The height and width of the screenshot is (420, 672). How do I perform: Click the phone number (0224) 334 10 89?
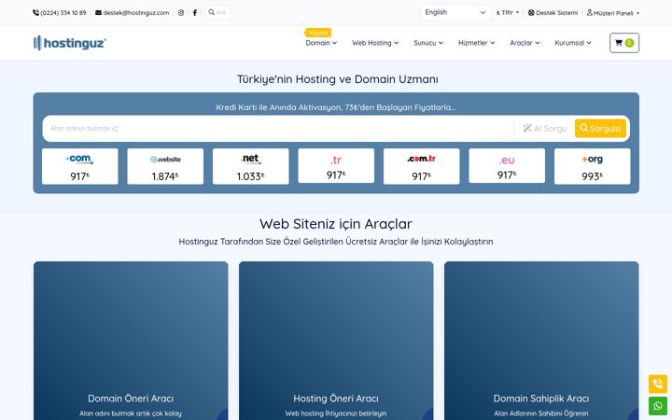pyautogui.click(x=60, y=13)
